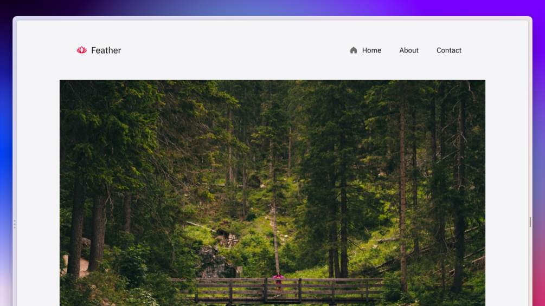
Task: Click the right edge scrollbar handle
Action: [x=530, y=222]
